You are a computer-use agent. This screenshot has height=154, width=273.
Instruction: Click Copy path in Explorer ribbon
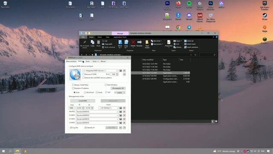[x=107, y=44]
